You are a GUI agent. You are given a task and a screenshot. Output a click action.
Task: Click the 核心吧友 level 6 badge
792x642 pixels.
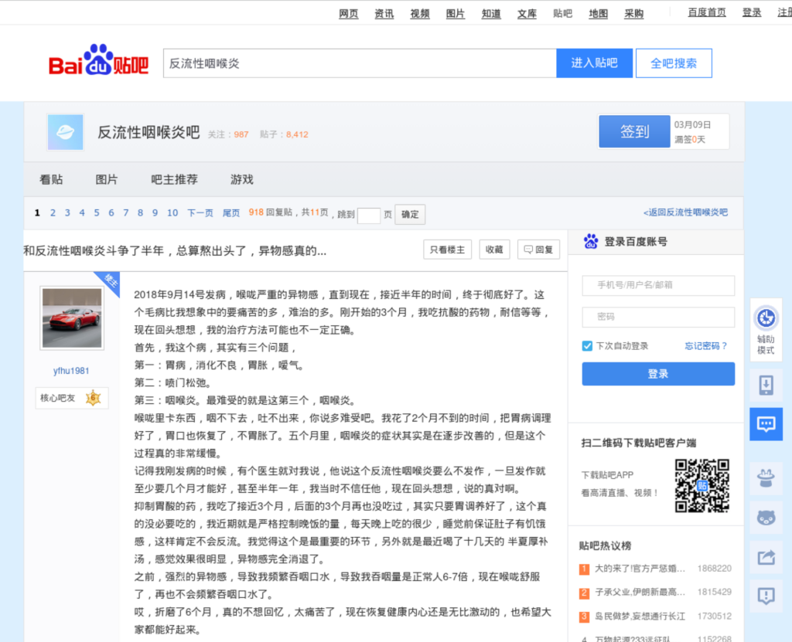[71, 398]
